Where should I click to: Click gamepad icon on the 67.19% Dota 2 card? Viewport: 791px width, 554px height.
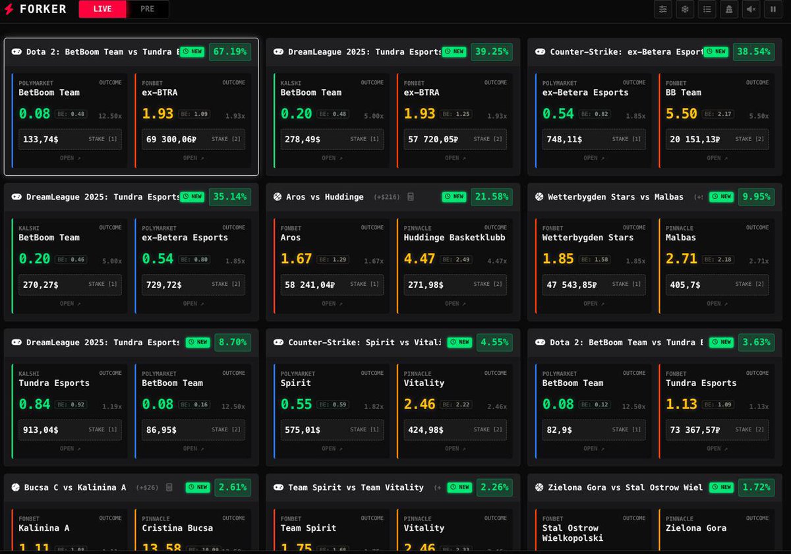click(16, 51)
